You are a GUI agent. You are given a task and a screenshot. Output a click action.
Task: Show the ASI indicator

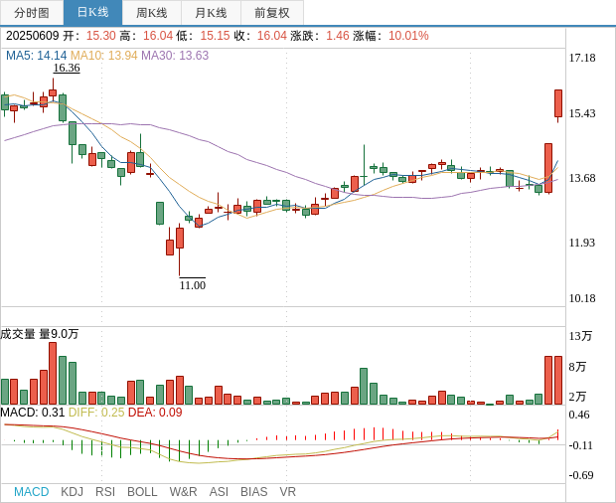coord(219,492)
